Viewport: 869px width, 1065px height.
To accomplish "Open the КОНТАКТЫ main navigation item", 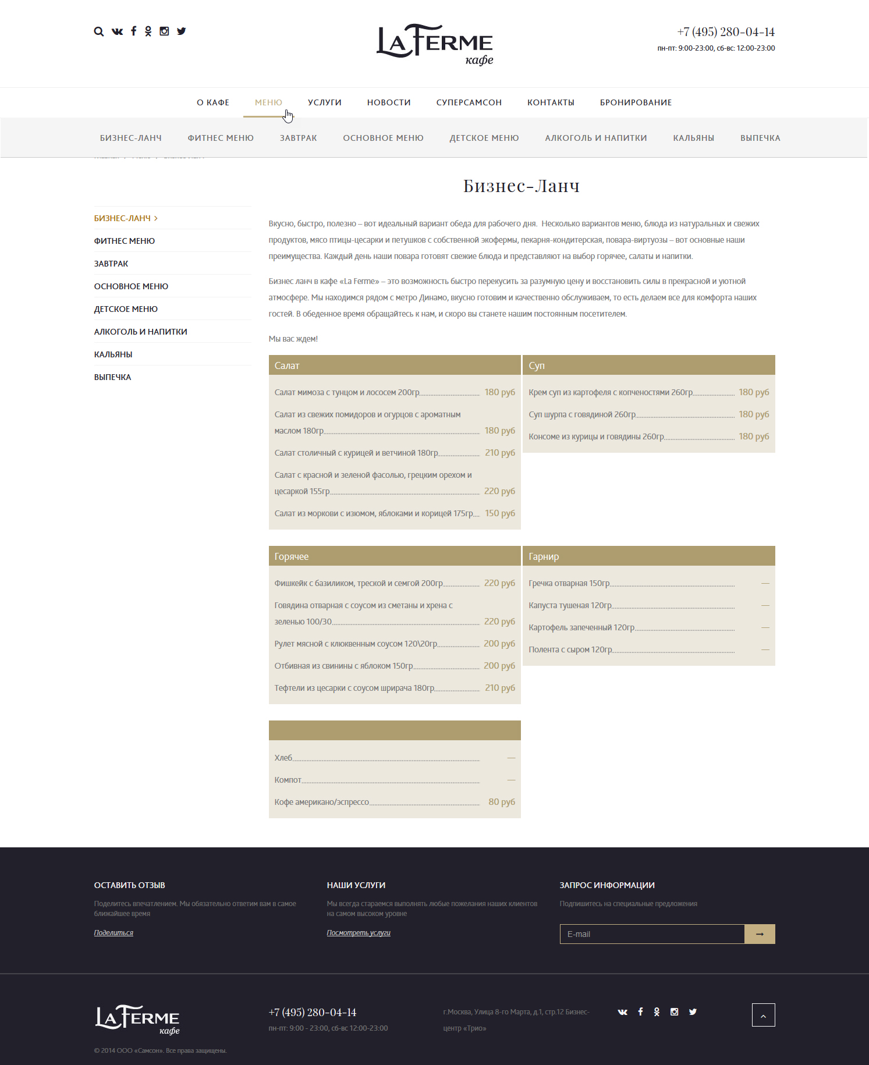I will pyautogui.click(x=551, y=102).
